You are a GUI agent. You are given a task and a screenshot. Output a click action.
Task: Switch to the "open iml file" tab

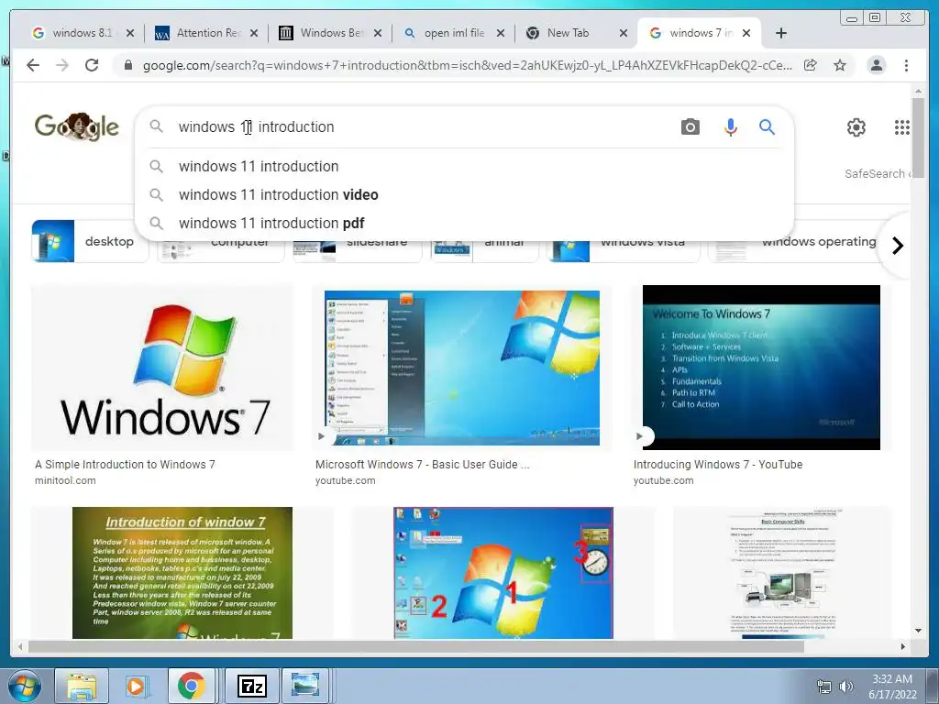click(453, 33)
